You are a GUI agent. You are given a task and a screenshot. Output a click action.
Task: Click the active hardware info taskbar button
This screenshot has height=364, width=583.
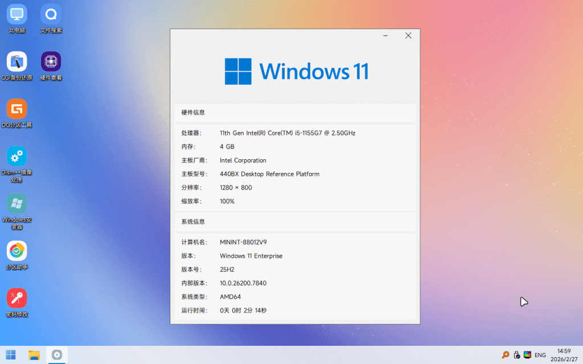pyautogui.click(x=57, y=355)
